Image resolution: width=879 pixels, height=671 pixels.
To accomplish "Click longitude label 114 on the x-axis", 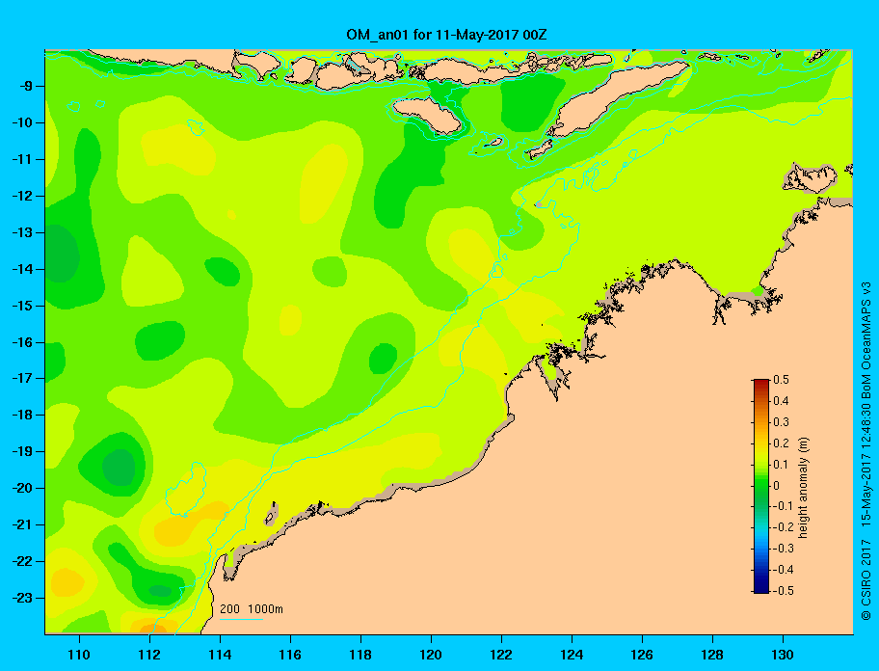I will [x=220, y=655].
